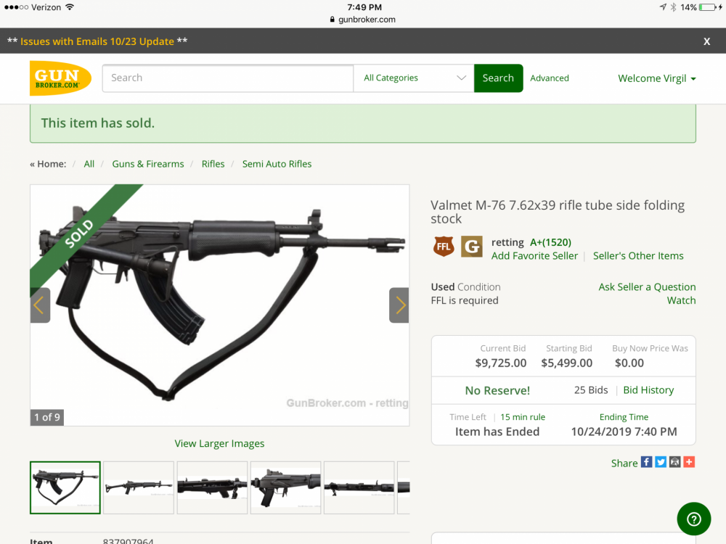Image resolution: width=726 pixels, height=544 pixels.
Task: Click the gold G seller badge
Action: (472, 247)
